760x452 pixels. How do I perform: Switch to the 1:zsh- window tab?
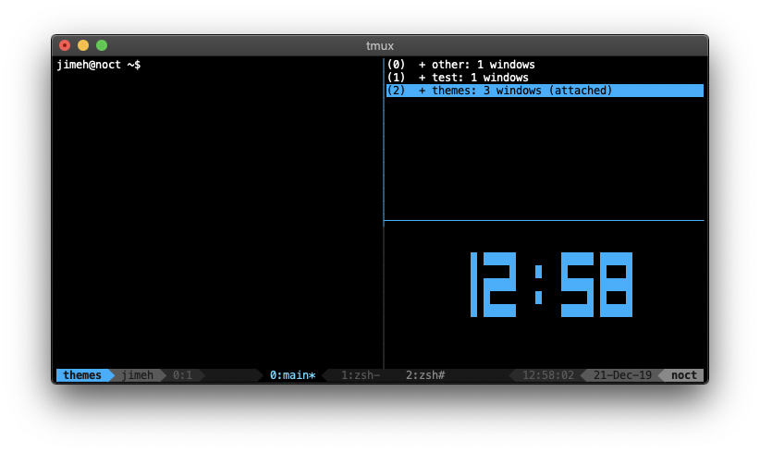pos(361,375)
